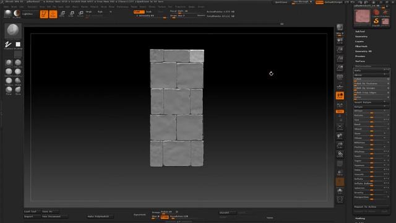
Task: Open the Transform menu
Action: click(180, 7)
